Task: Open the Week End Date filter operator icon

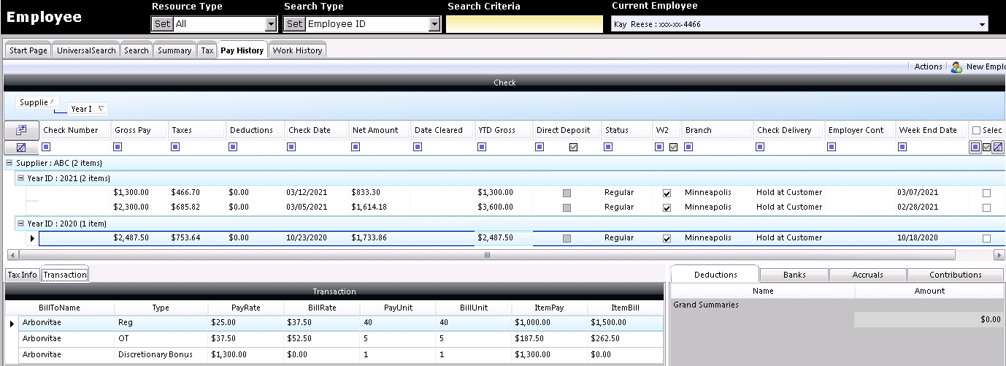Action: tap(903, 147)
